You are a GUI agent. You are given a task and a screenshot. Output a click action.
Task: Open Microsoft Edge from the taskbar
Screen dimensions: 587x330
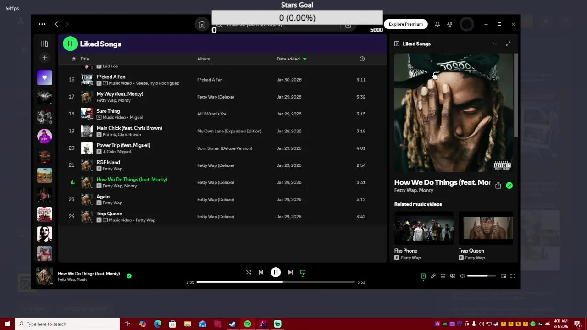click(158, 324)
